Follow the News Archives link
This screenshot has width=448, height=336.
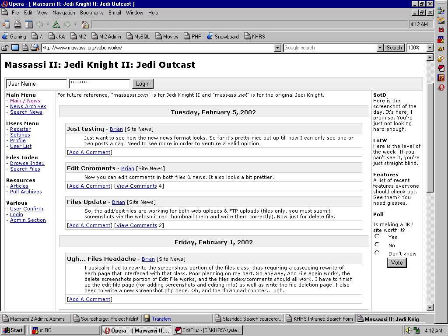tap(28, 106)
